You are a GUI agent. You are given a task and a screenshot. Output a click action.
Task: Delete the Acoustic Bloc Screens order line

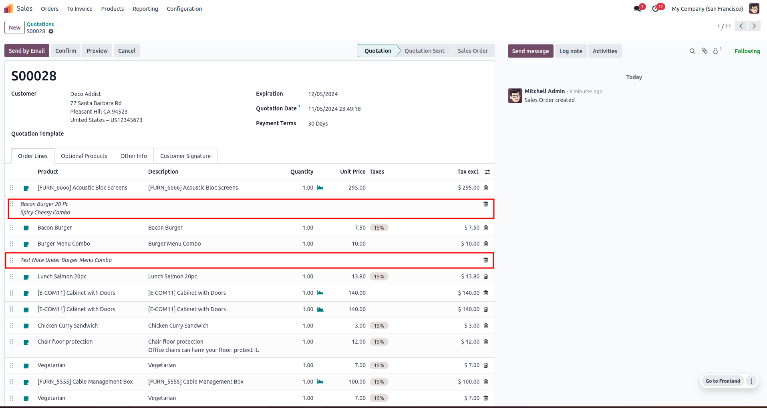pos(485,188)
